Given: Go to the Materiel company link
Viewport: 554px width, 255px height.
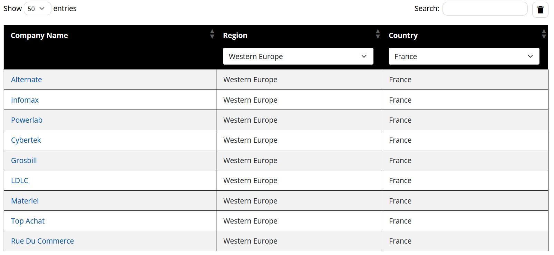Looking at the screenshot, I should click(25, 201).
